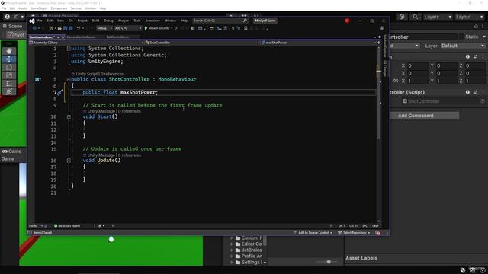Open the Extensions menu in Visual Studio

(x=152, y=21)
